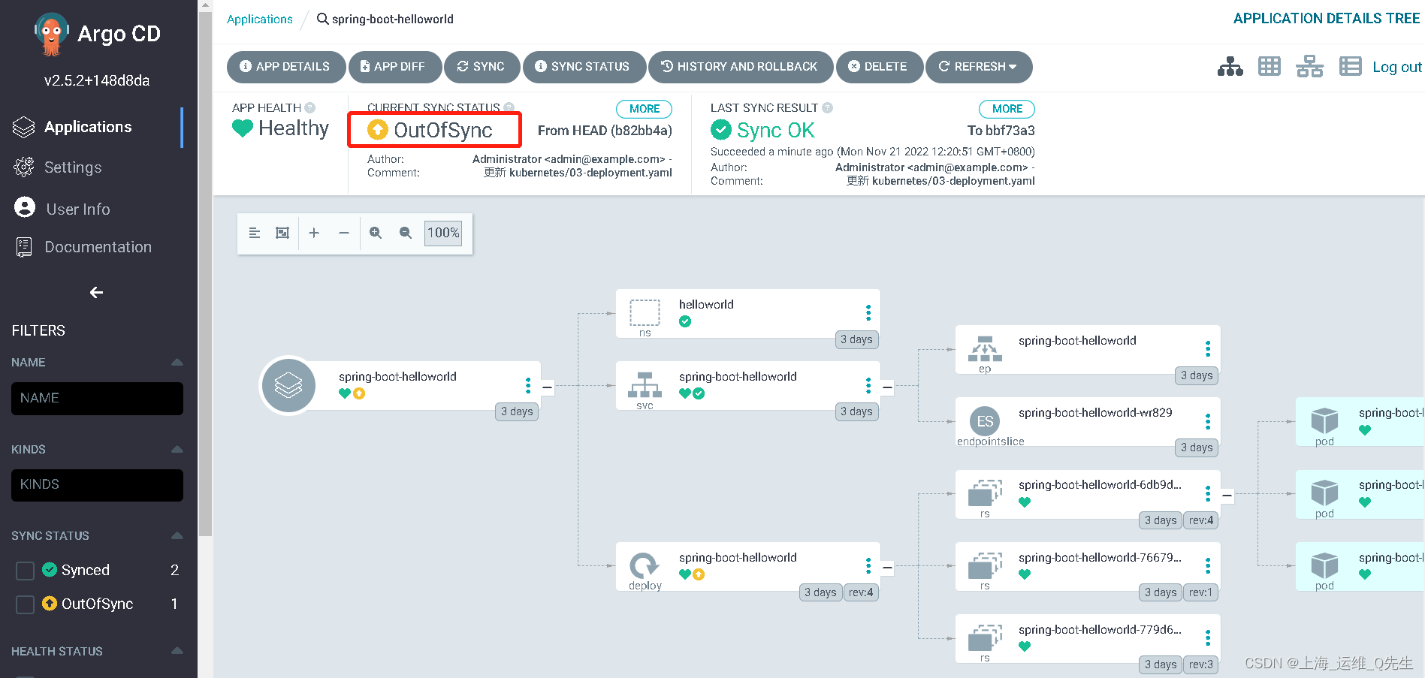Click the fit-to-screen icon in zoom toolbar

pos(282,233)
